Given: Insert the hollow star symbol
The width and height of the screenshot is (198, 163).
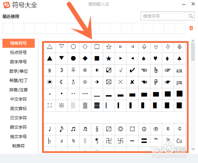Looking at the screenshot, I should click(x=109, y=47).
